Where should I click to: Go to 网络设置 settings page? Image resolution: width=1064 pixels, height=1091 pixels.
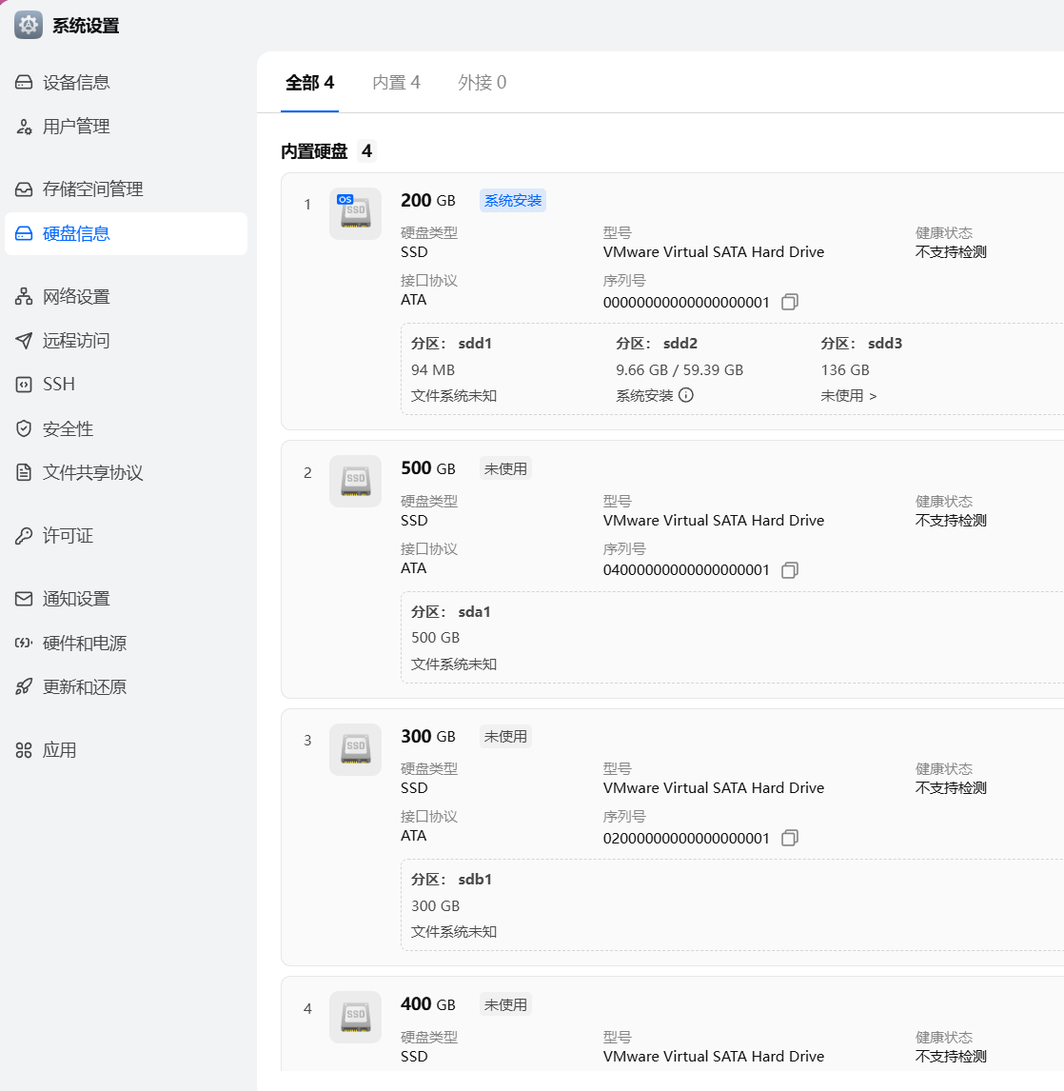(x=76, y=297)
